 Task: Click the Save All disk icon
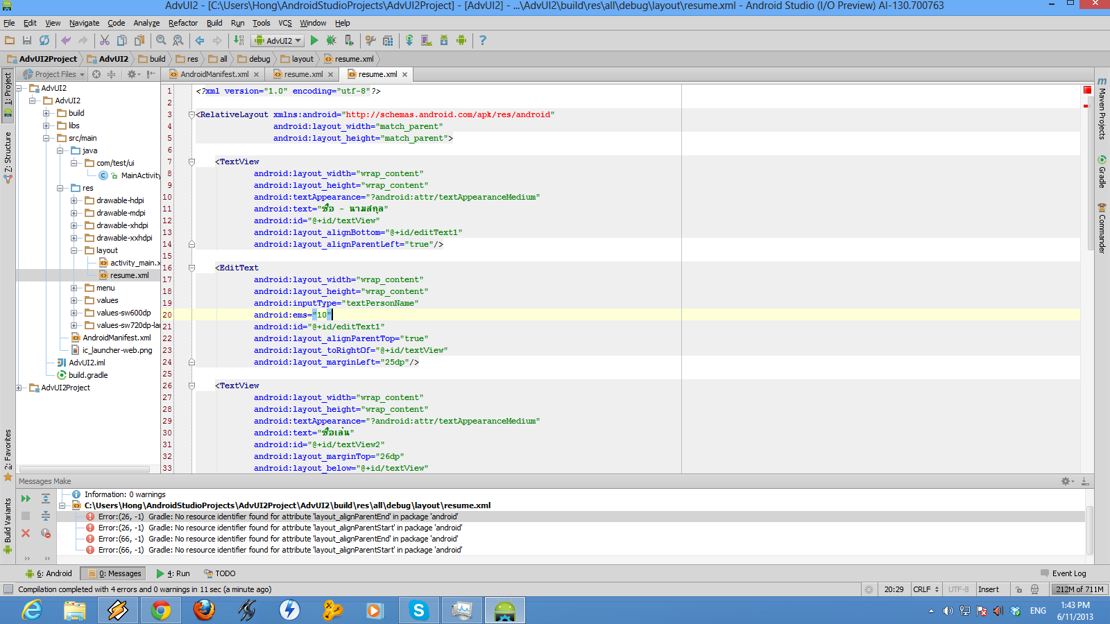point(27,41)
